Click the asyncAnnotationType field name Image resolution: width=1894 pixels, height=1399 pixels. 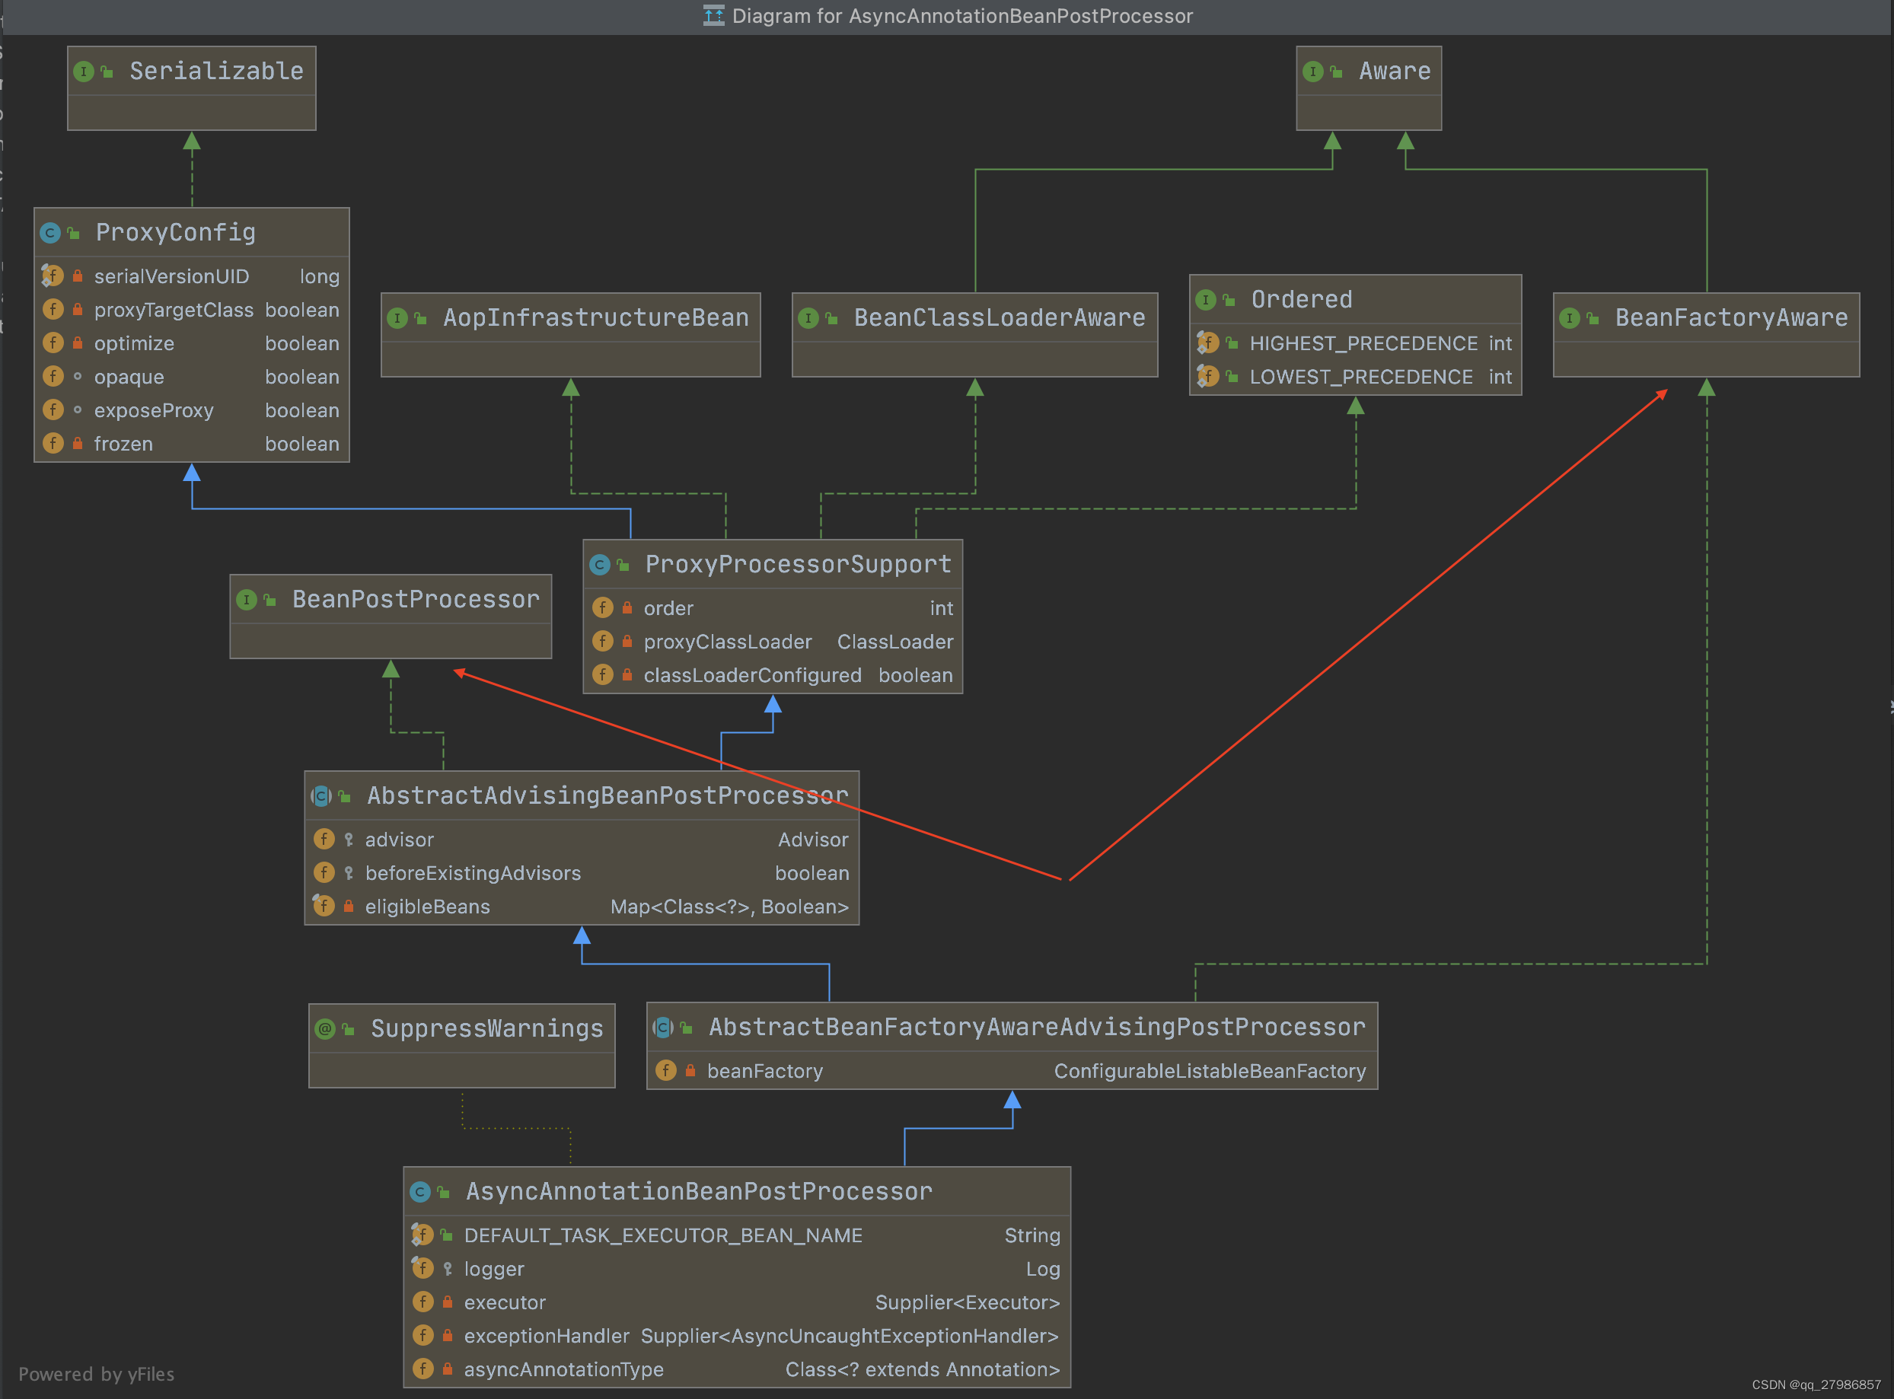coord(563,1369)
